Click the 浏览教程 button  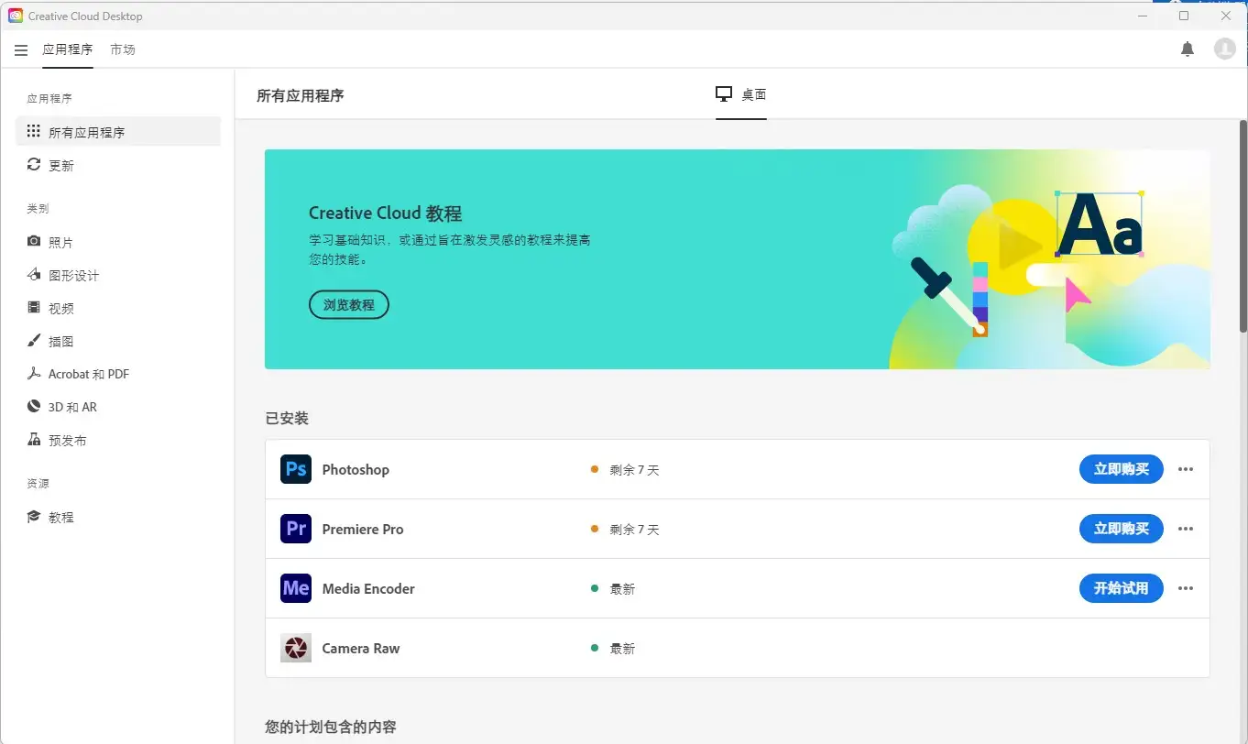pos(349,304)
